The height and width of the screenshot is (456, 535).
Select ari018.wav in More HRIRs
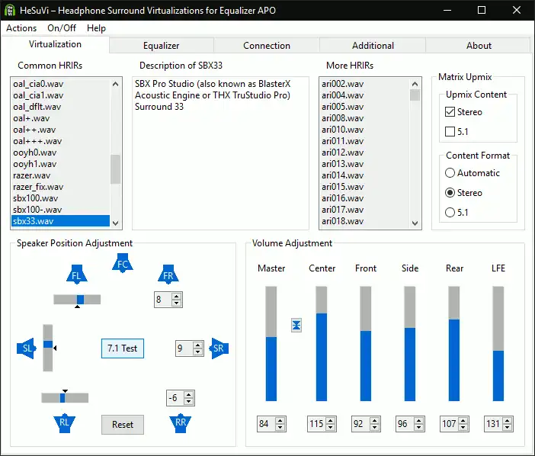pos(365,221)
